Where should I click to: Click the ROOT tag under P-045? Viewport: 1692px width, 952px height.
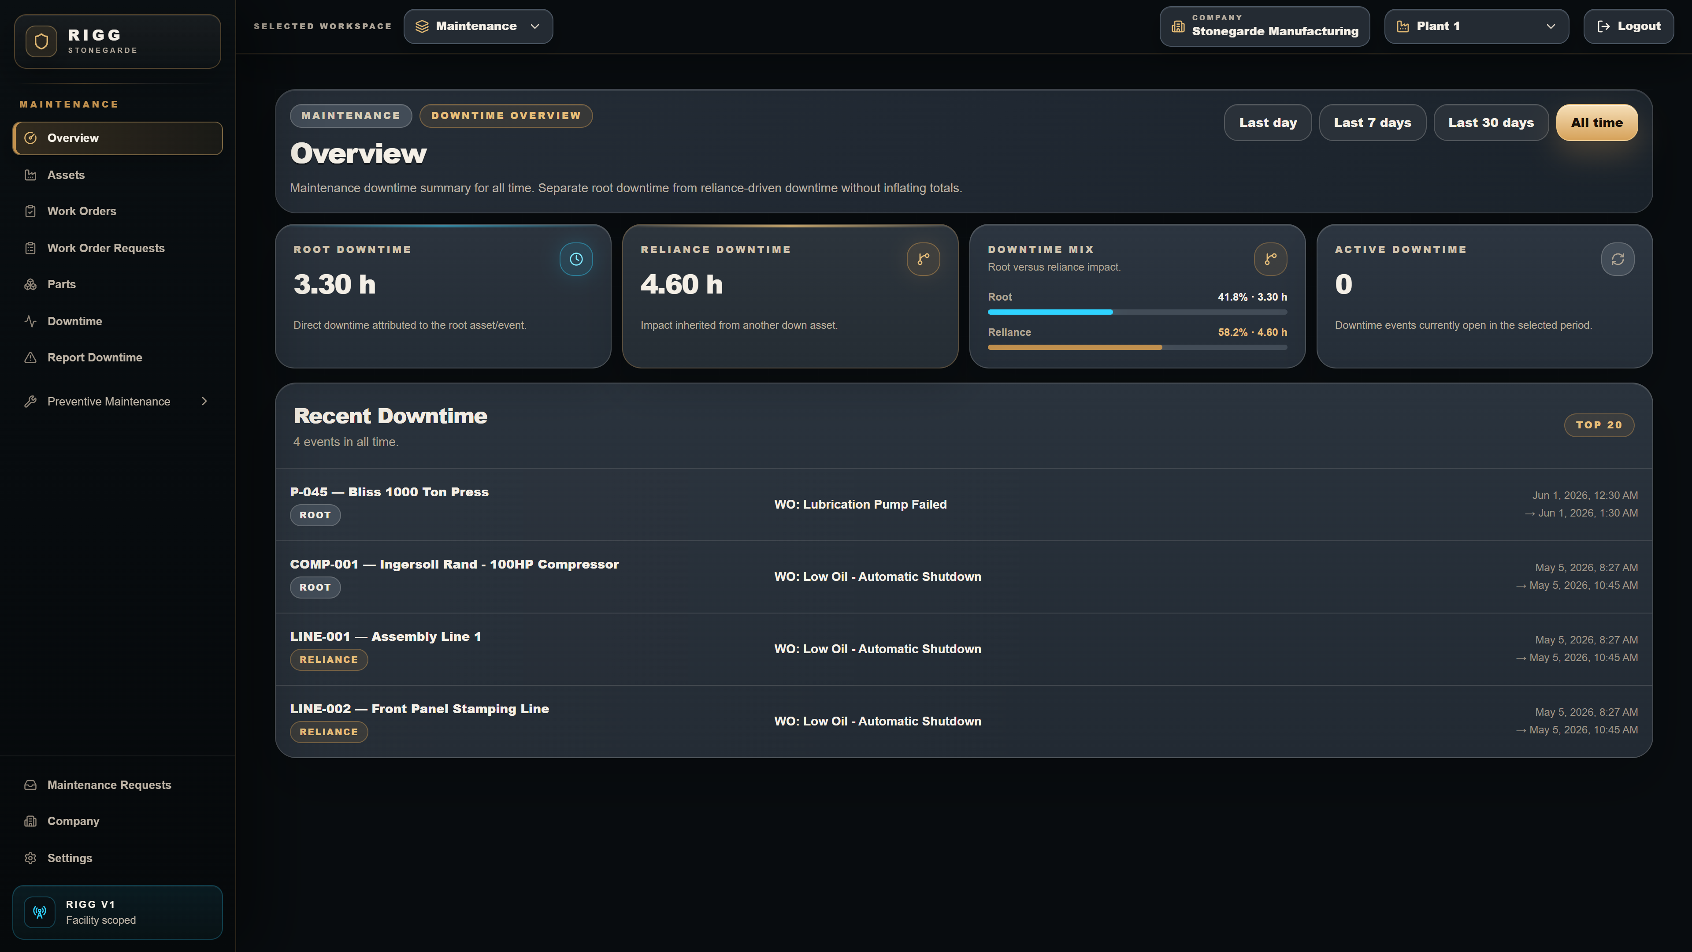(x=315, y=515)
